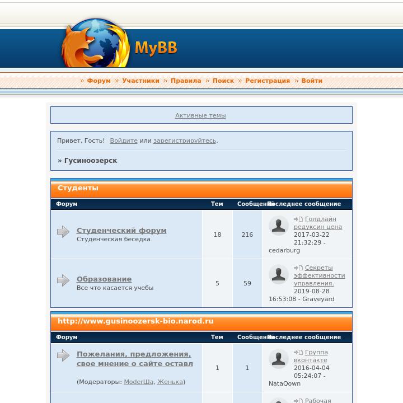Image resolution: width=403 pixels, height=403 pixels.
Task: Open moderator Женька profile
Action: (x=170, y=382)
